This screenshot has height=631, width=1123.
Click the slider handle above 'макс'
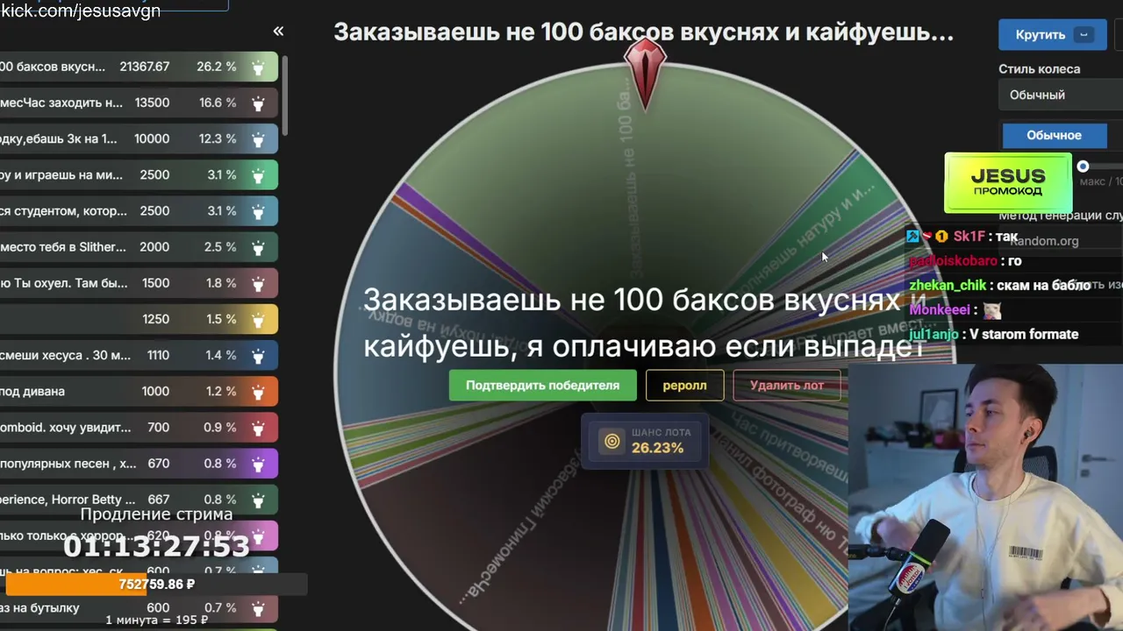[x=1083, y=167]
